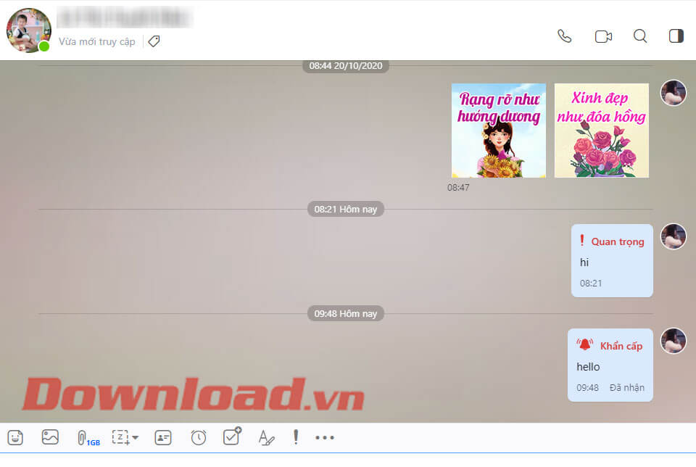The width and height of the screenshot is (696, 467).
Task: Search messages with the magnifier icon
Action: point(640,36)
